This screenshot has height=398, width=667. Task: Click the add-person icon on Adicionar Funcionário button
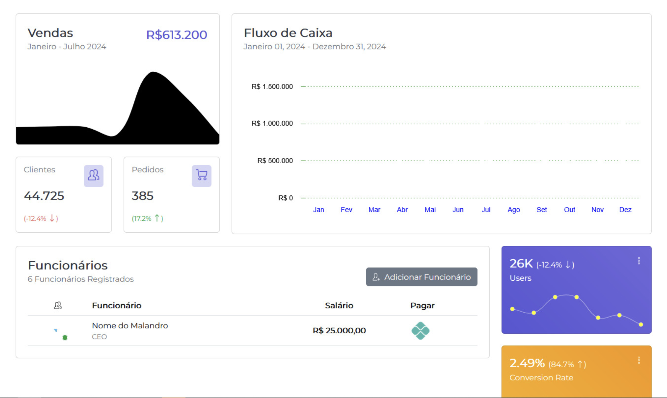coord(376,277)
